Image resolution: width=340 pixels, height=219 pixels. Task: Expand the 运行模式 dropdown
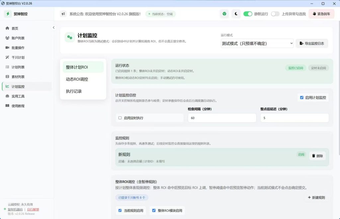257,44
